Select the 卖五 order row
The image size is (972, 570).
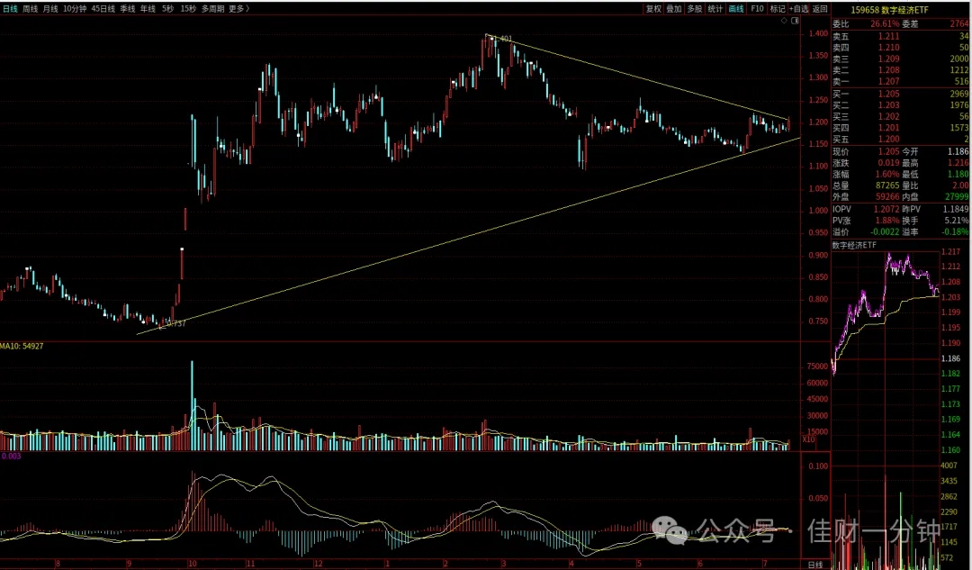point(901,36)
